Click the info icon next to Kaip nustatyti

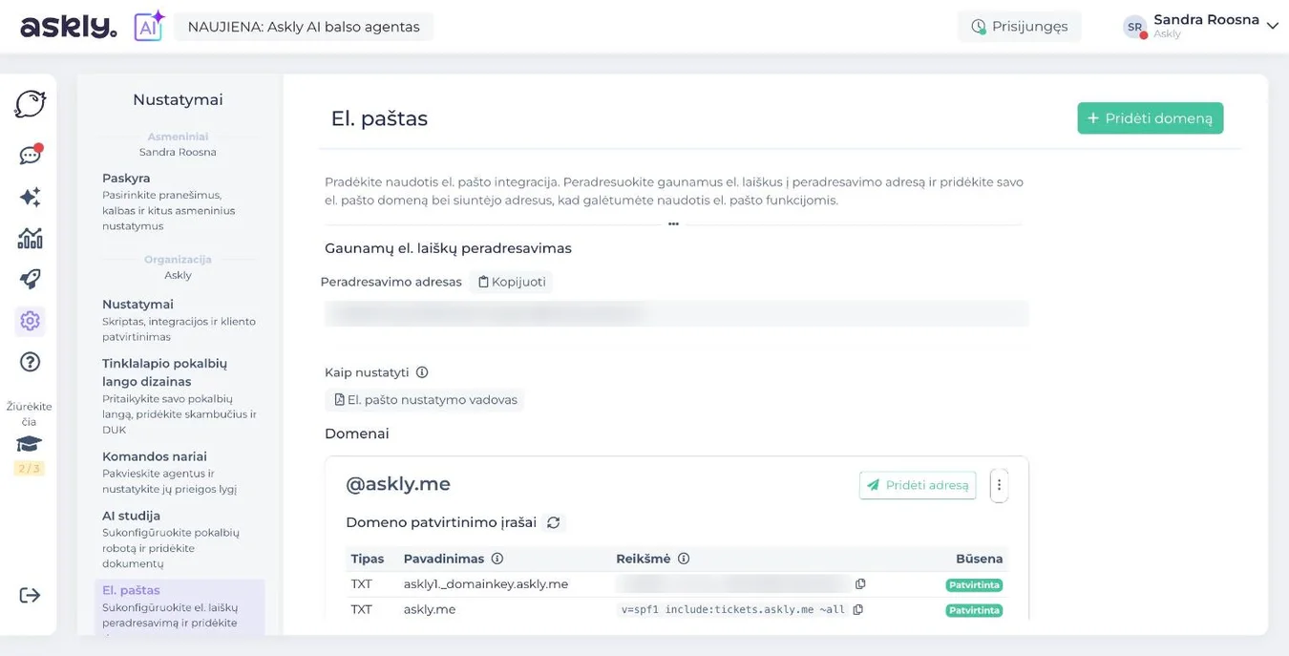click(422, 372)
